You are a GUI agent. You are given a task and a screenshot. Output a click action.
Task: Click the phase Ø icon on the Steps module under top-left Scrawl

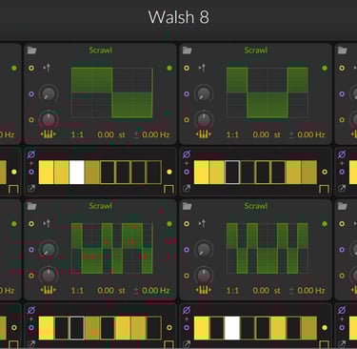point(31,154)
